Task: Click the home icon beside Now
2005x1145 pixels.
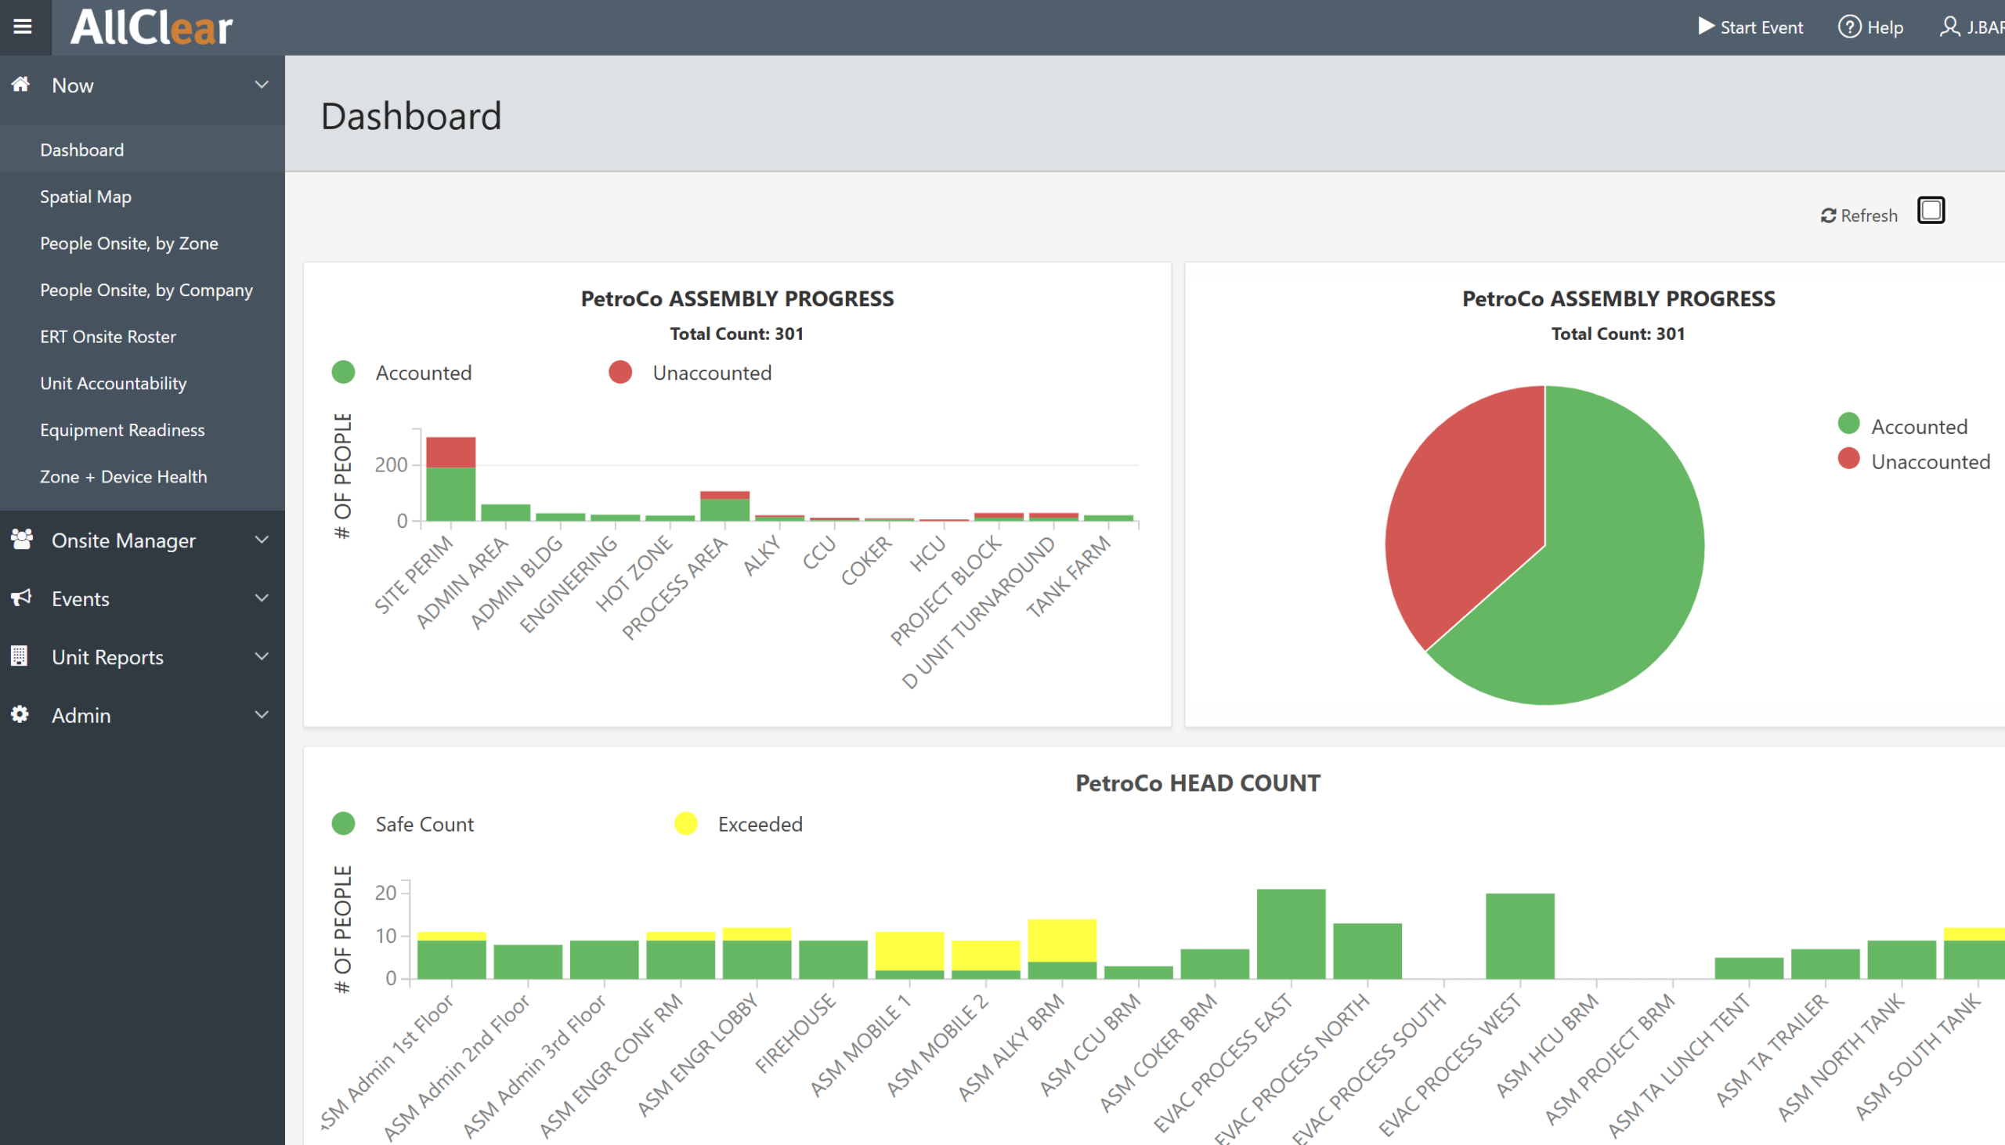Action: click(20, 84)
